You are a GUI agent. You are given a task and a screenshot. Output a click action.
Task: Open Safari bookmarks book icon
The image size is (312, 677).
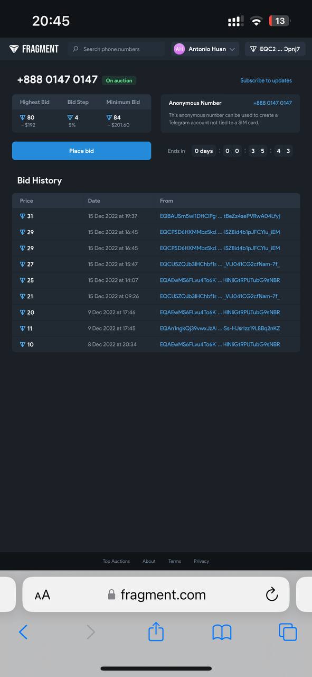pos(222,632)
